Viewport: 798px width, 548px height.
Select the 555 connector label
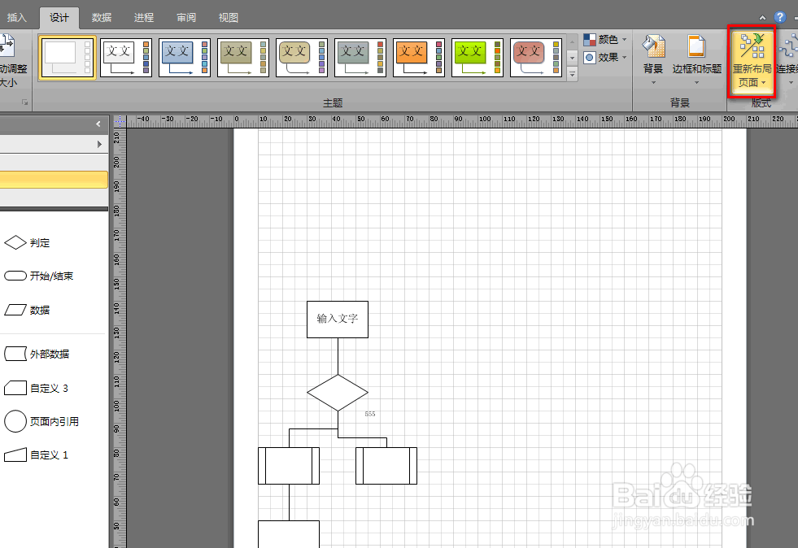point(370,414)
